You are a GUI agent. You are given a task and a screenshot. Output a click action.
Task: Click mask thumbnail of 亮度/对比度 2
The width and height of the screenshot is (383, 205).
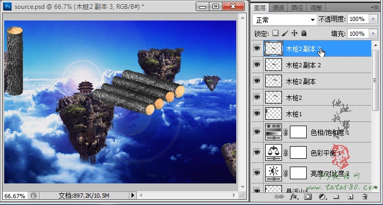point(298,173)
